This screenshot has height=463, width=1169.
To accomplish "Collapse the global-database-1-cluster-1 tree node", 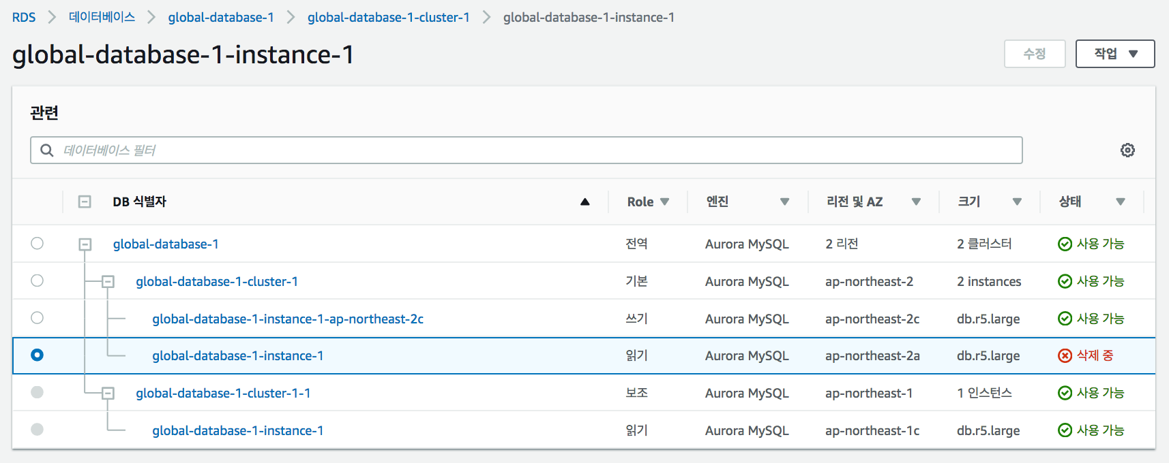I will coord(108,282).
